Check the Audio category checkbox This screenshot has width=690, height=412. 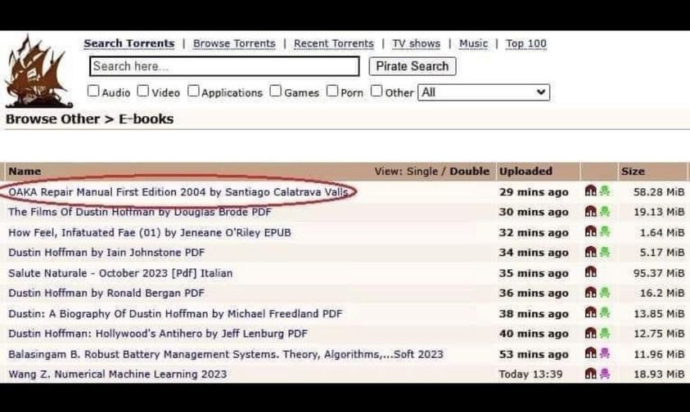point(93,91)
